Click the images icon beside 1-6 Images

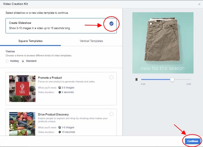coord(59,127)
